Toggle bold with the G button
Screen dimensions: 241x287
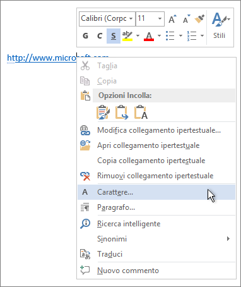85,36
